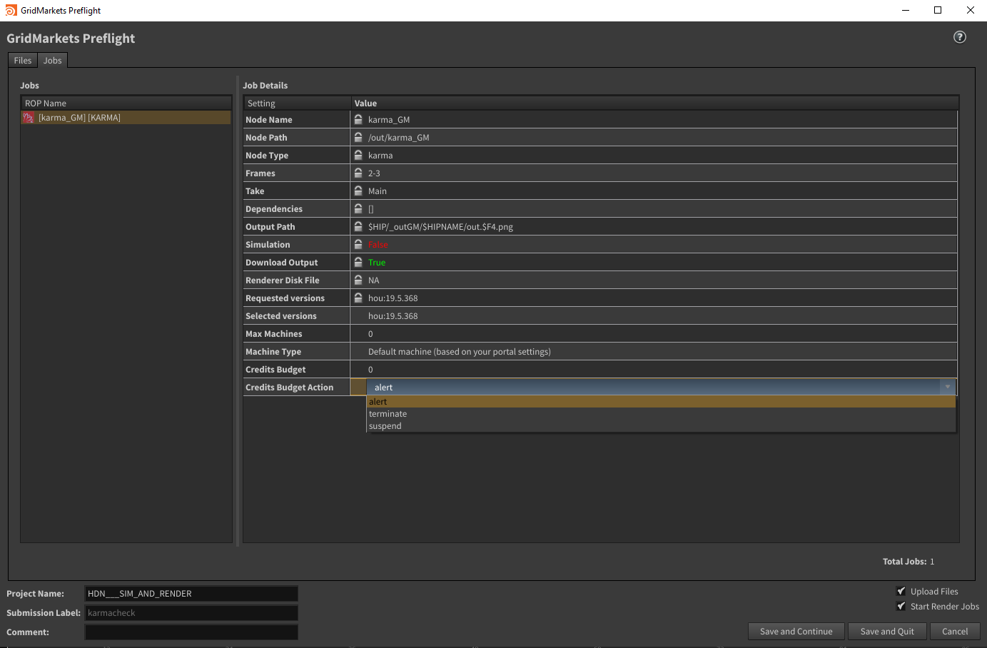The height and width of the screenshot is (648, 987).
Task: Click the lock icon on Simulation row
Action: tap(358, 244)
